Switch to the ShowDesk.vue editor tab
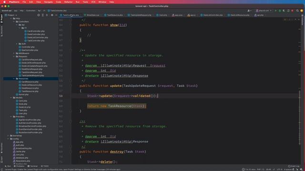 (x=93, y=15)
